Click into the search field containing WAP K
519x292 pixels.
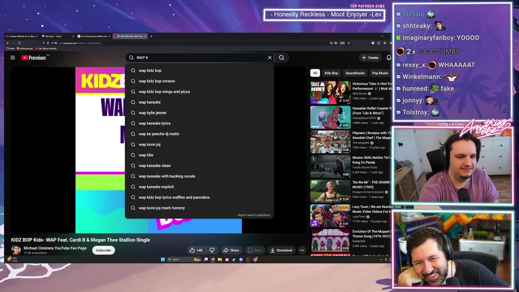pyautogui.click(x=199, y=58)
